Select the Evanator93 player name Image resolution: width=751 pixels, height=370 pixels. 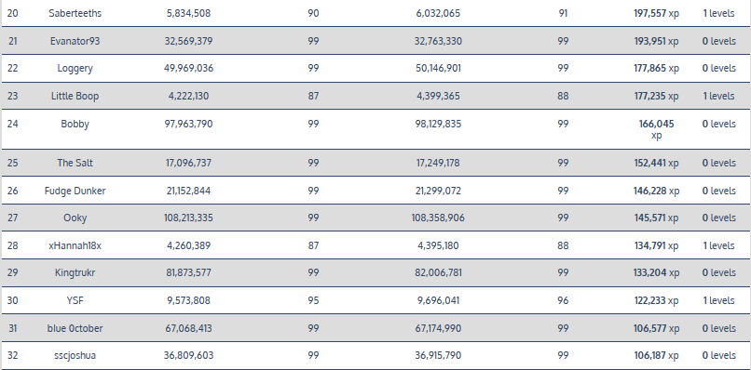pos(75,41)
